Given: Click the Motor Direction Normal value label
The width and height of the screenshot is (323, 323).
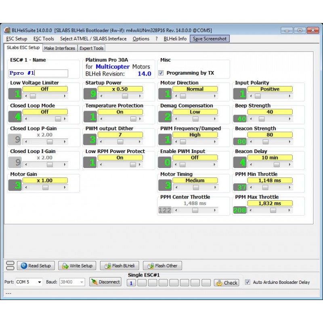Looking at the screenshot, I should click(195, 89).
